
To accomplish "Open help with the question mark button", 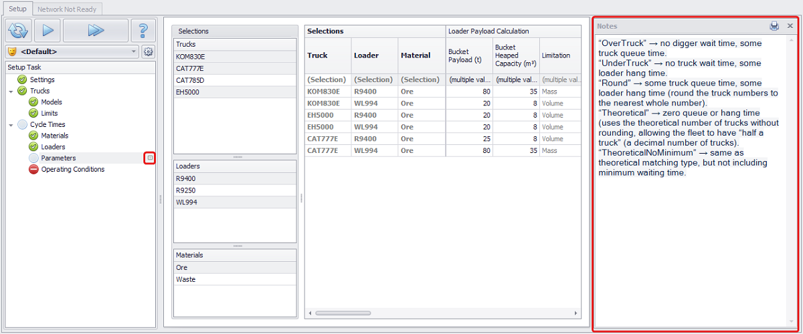I will [143, 31].
